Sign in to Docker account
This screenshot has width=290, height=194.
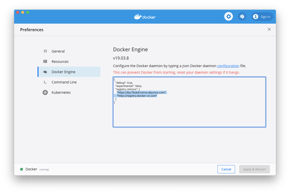tap(262, 17)
